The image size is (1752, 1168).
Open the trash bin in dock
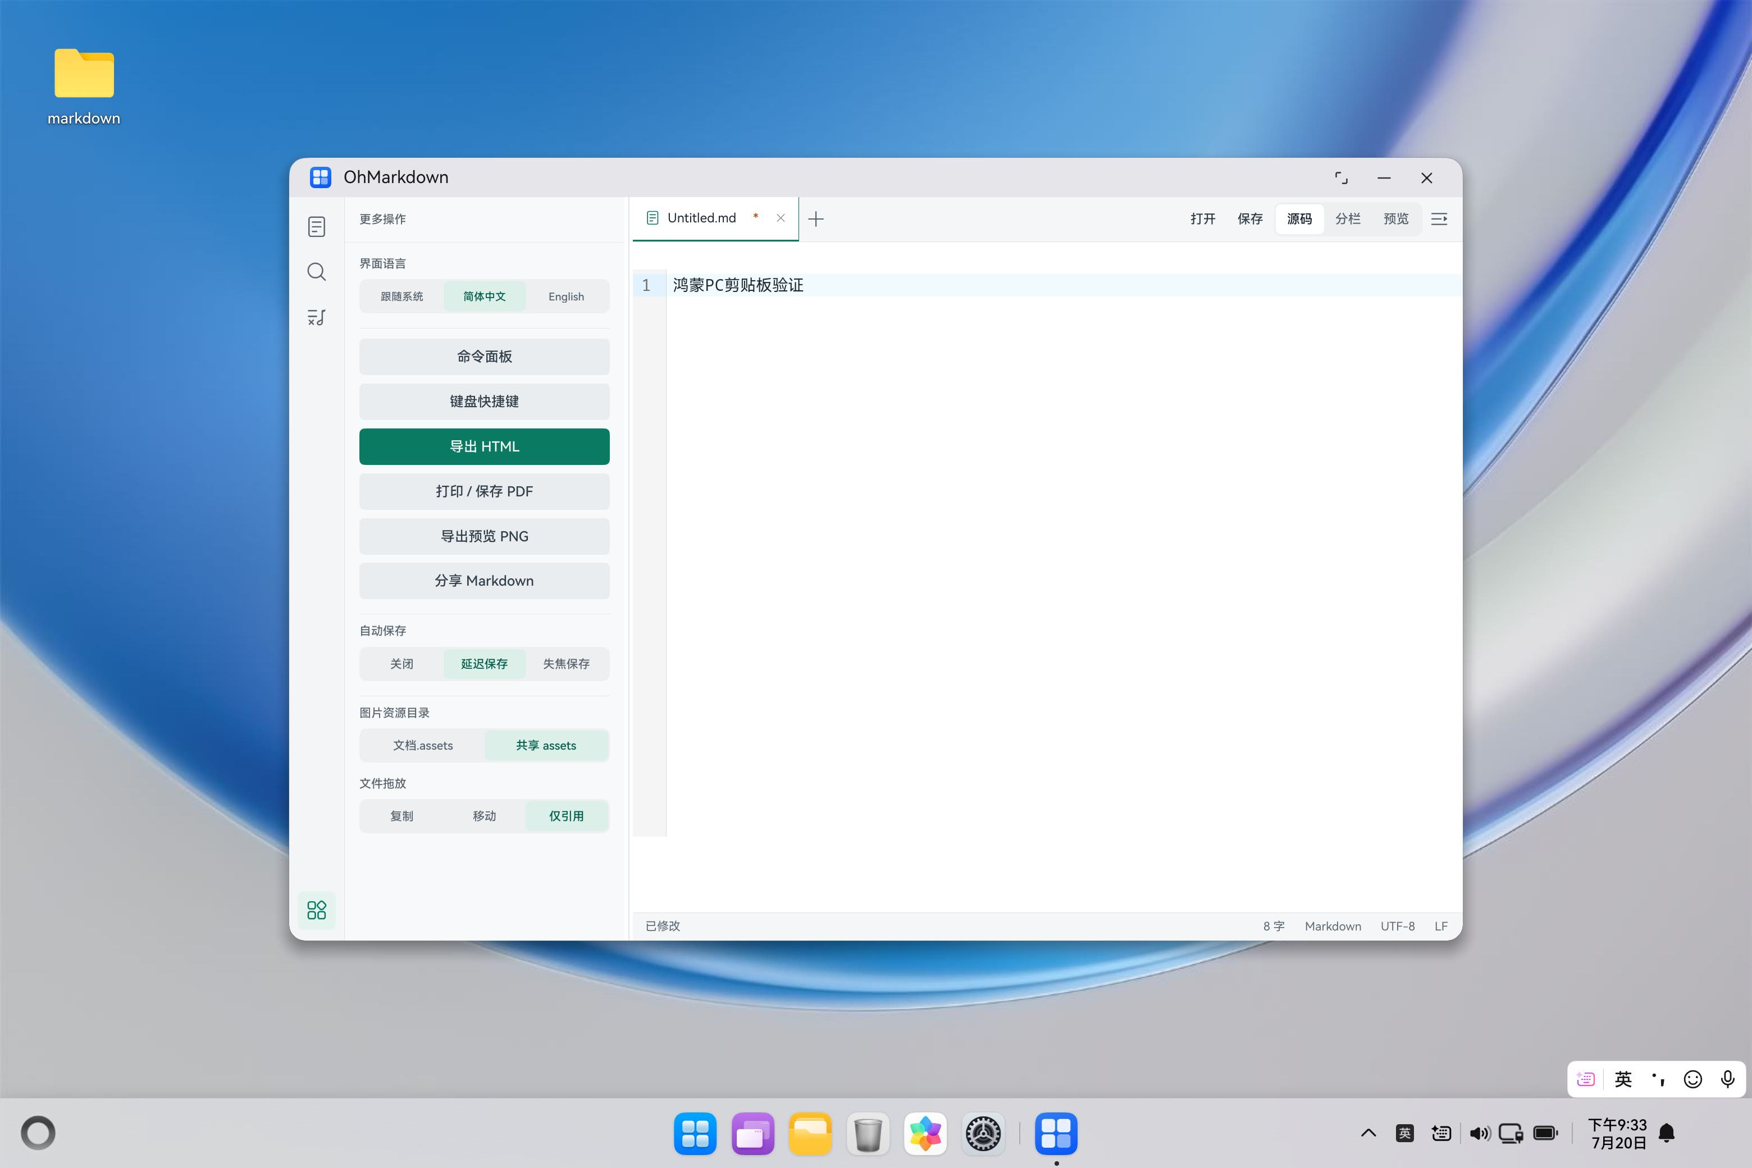point(868,1134)
